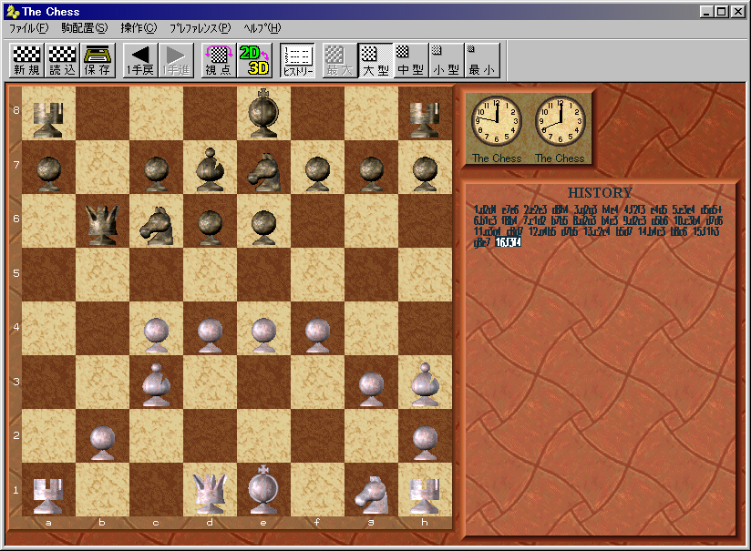Viewport: 751px width, 551px height.
Task: Expand the 操作(C) menu
Action: 139,27
